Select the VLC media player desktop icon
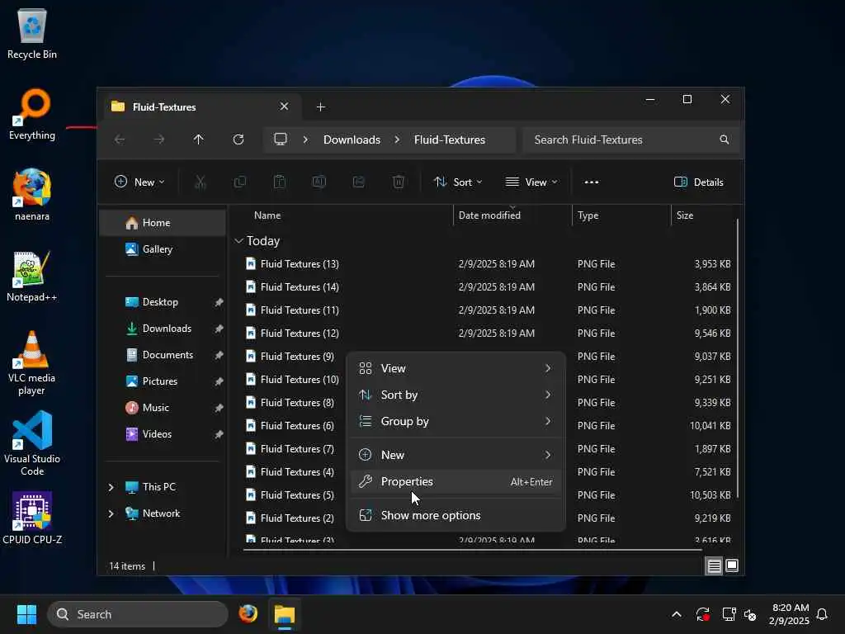The width and height of the screenshot is (845, 634). (32, 363)
